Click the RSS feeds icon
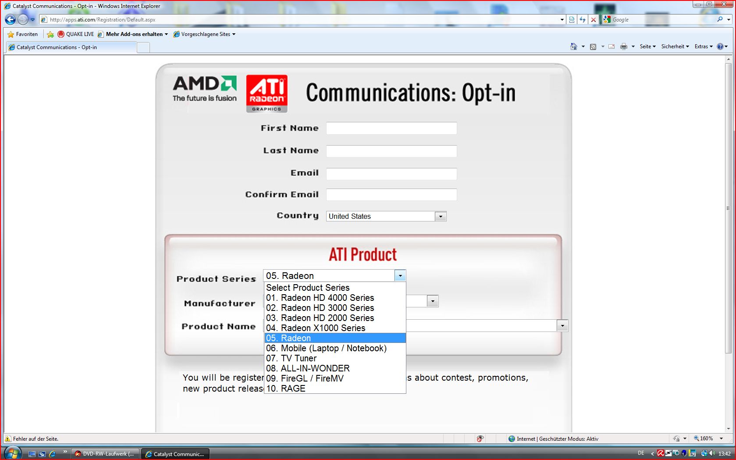This screenshot has width=736, height=460. pyautogui.click(x=593, y=46)
